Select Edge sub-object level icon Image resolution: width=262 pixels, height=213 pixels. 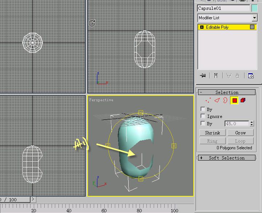(x=217, y=100)
